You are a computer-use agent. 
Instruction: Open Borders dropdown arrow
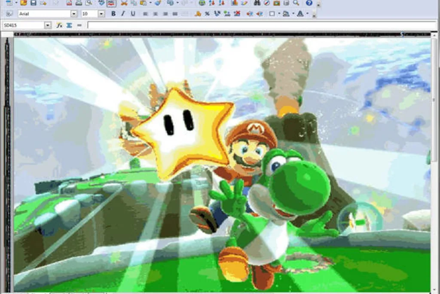tap(279, 13)
